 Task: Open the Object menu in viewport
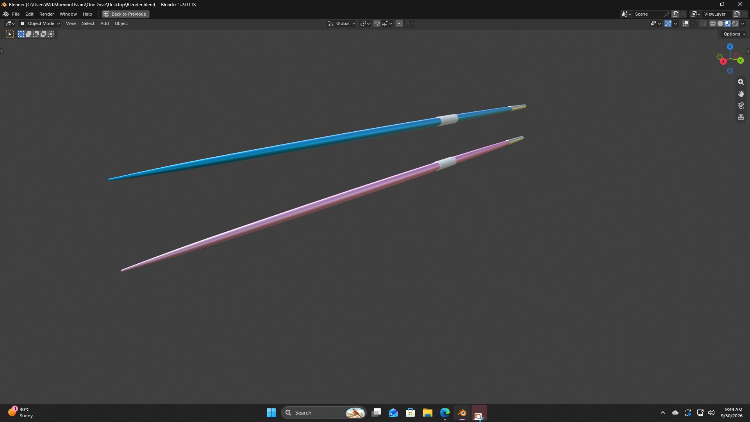[121, 24]
